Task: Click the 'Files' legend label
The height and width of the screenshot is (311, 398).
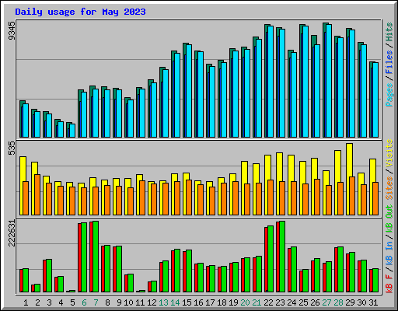Action: click(389, 62)
